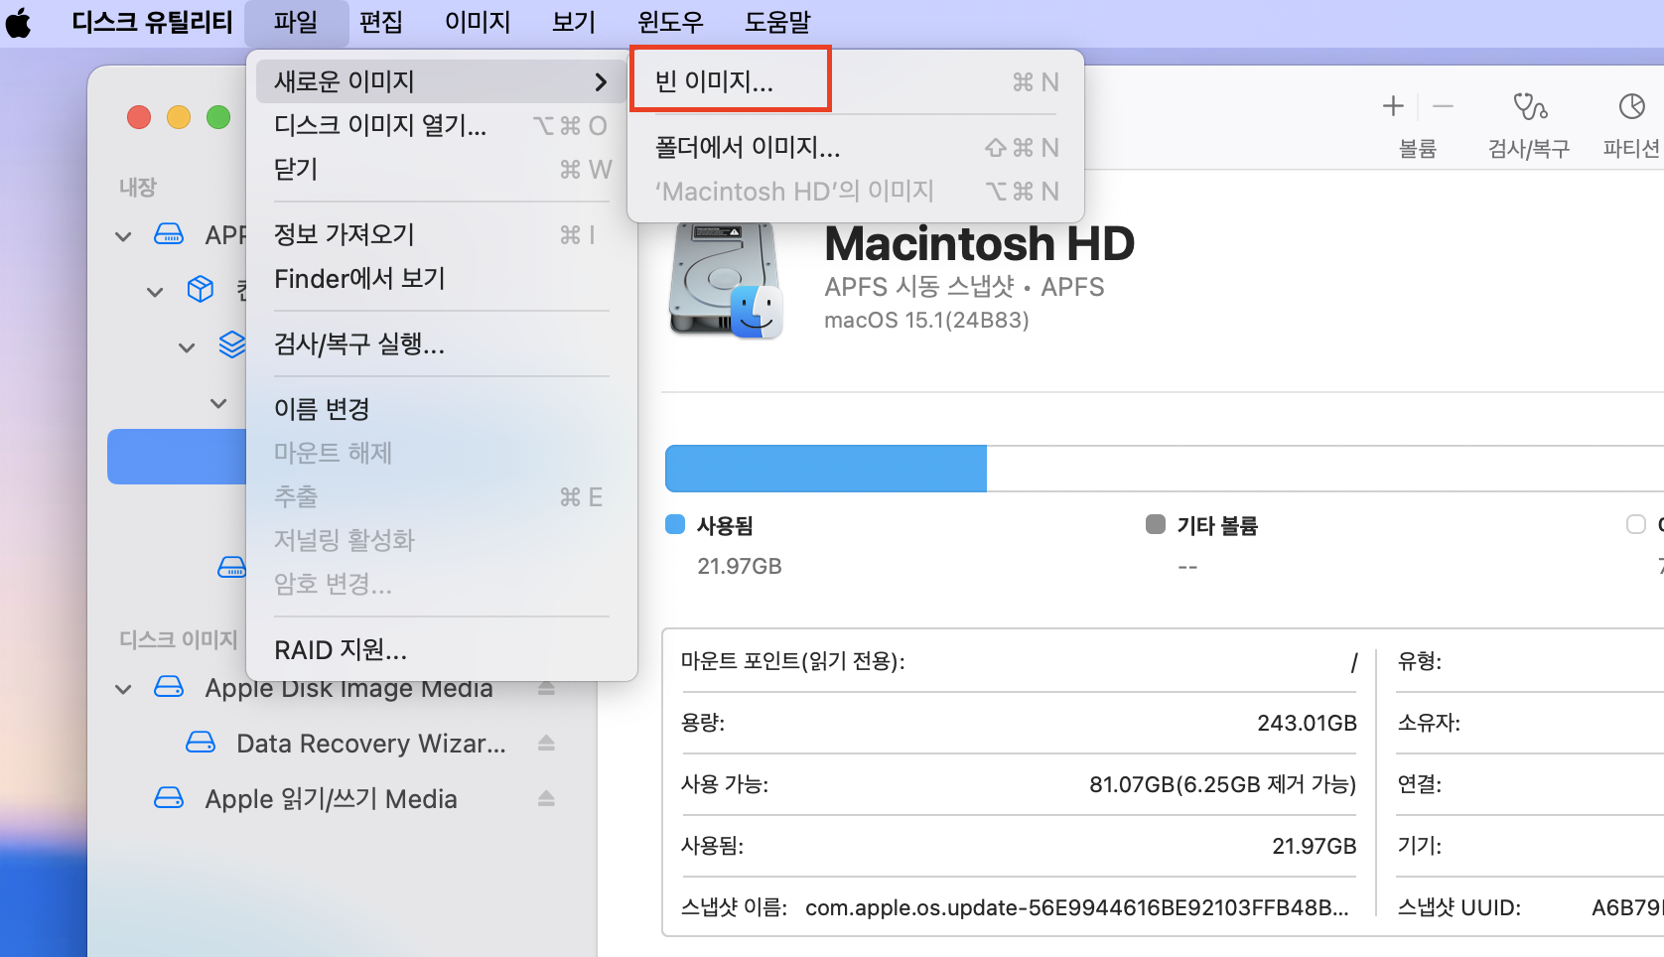Collapse the APPLE internal disk chevron
Image resolution: width=1664 pixels, height=957 pixels.
(x=123, y=236)
